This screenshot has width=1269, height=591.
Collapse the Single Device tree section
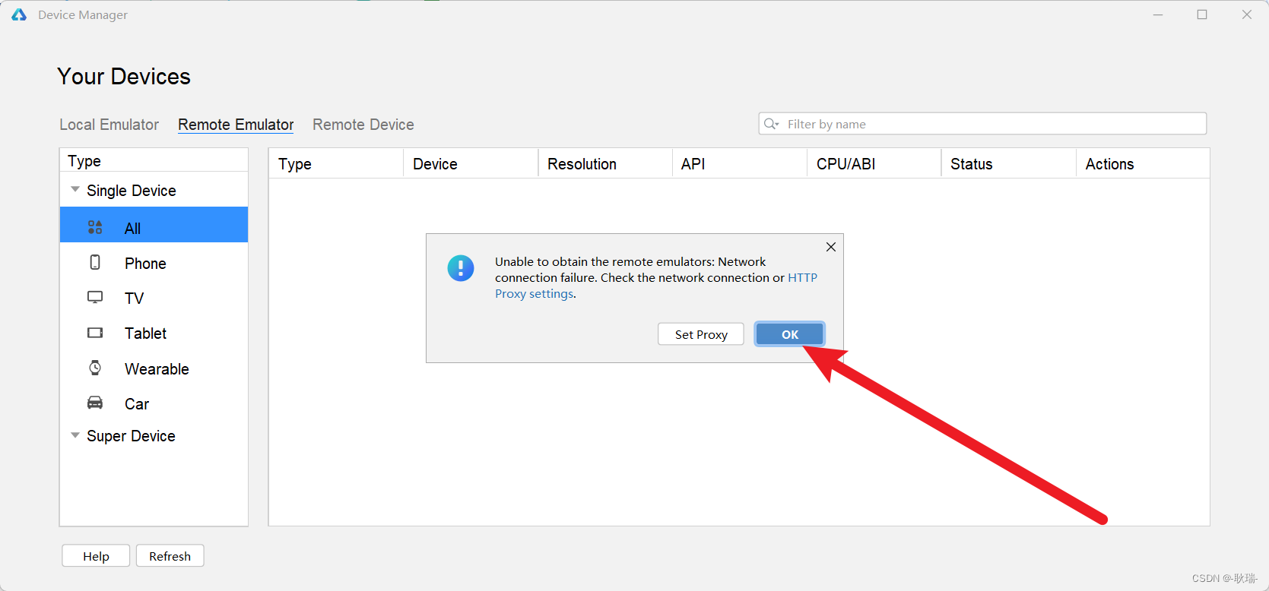point(75,189)
